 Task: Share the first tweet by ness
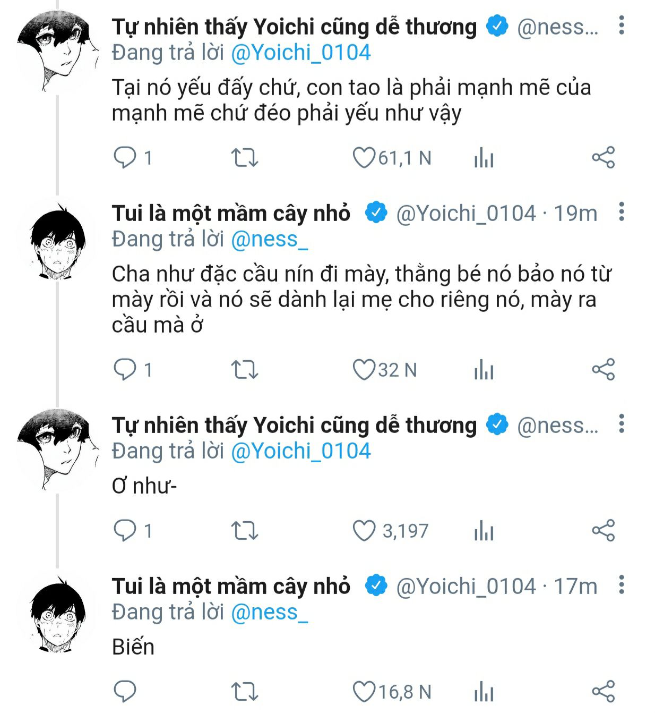(x=603, y=158)
